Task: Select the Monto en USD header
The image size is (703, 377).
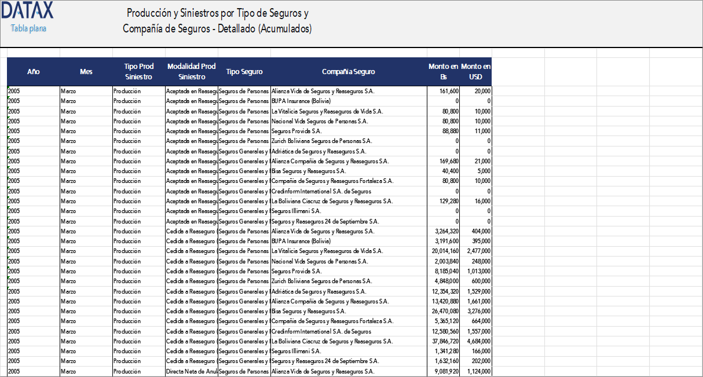Action: click(x=475, y=72)
